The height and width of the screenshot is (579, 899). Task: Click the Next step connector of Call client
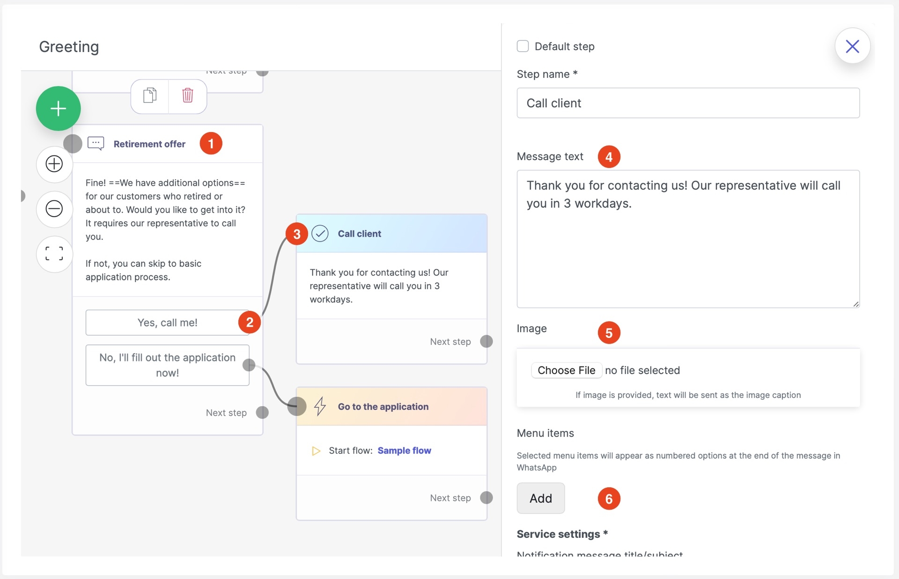[486, 342]
